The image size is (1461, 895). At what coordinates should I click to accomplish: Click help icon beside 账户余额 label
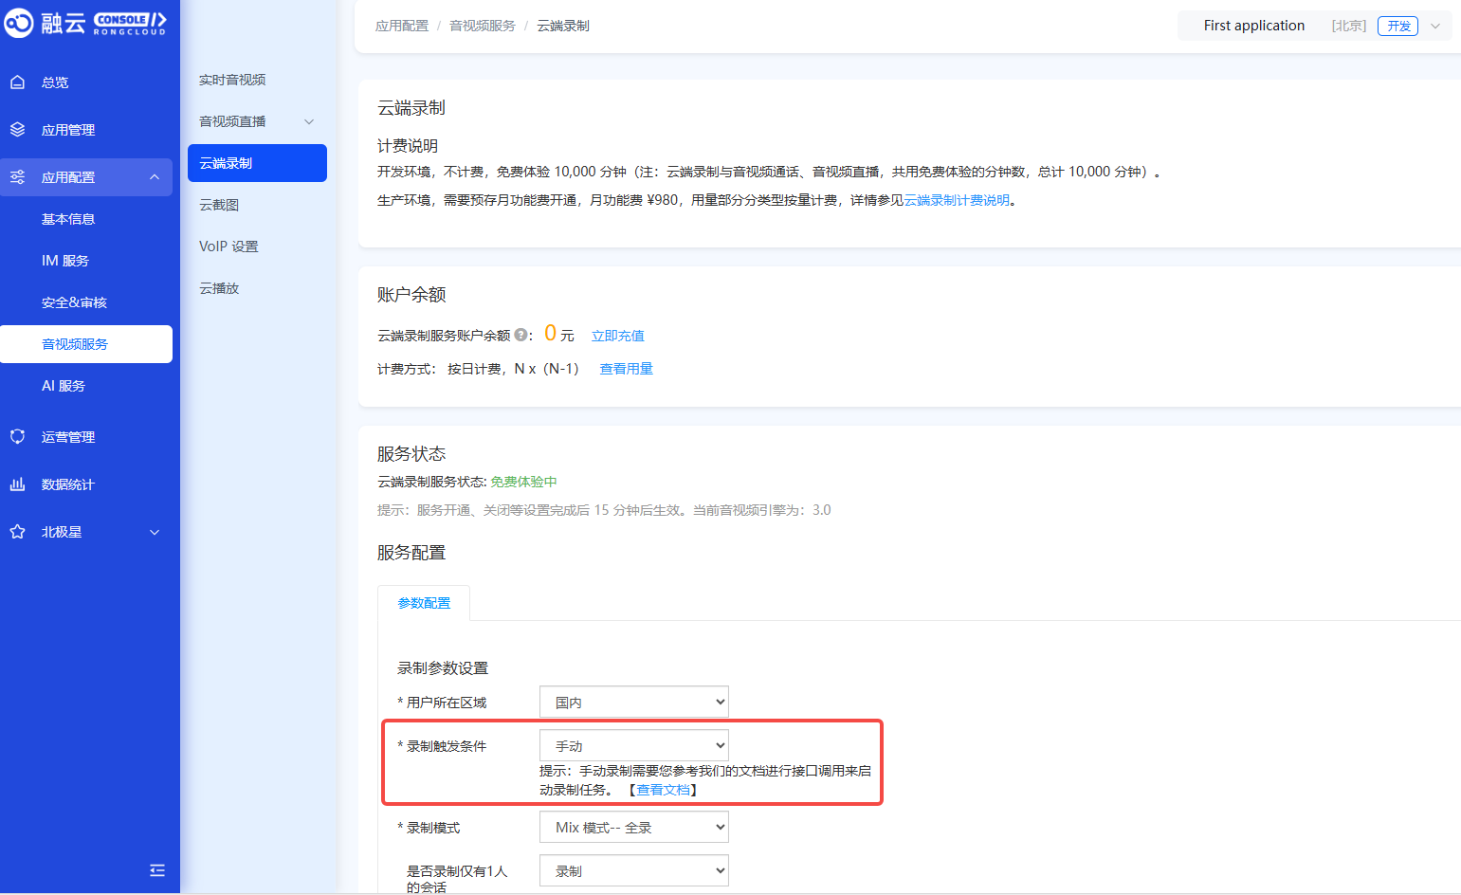(x=520, y=335)
